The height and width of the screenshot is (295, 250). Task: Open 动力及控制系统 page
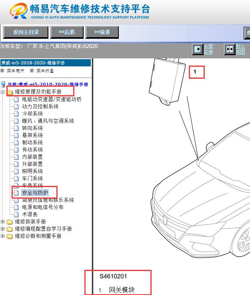40,106
